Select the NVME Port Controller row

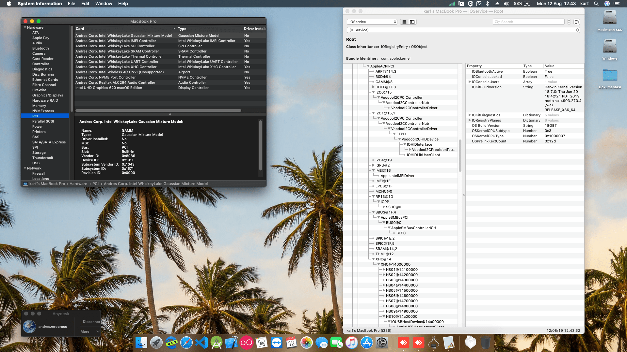(x=170, y=77)
